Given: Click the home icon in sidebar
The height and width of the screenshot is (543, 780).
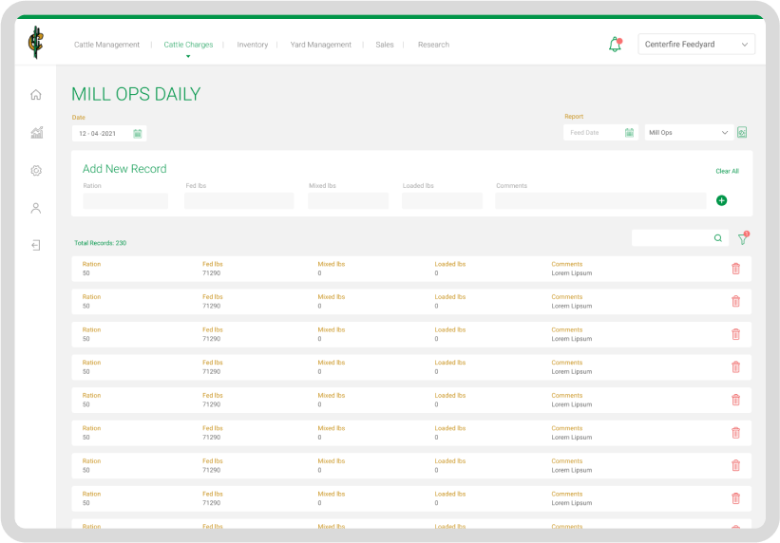Looking at the screenshot, I should click(35, 95).
